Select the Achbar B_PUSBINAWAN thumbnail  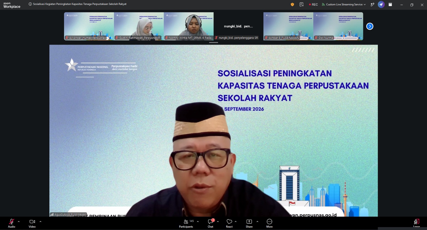[x=288, y=26]
